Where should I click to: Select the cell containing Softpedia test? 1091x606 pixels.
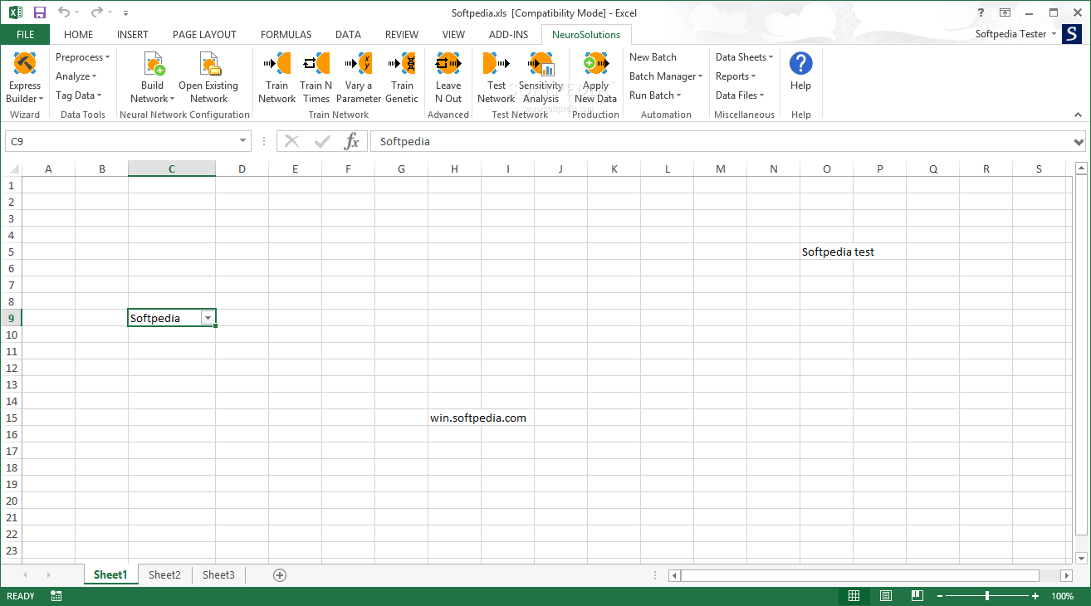click(x=826, y=252)
